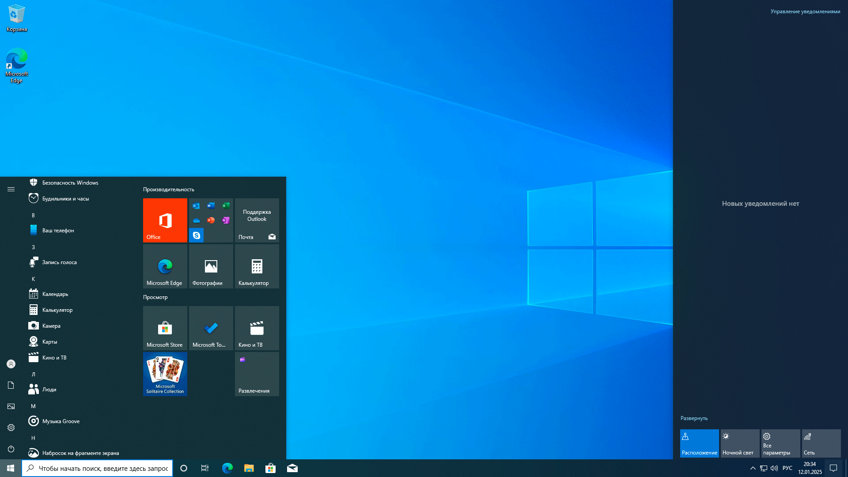Show hidden icons in the system tray
Image resolution: width=848 pixels, height=477 pixels.
[753, 468]
